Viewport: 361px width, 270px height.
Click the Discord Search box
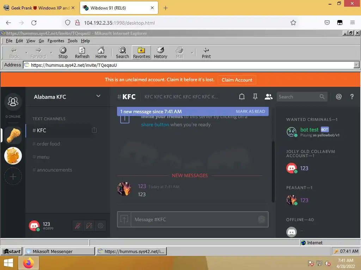302,97
